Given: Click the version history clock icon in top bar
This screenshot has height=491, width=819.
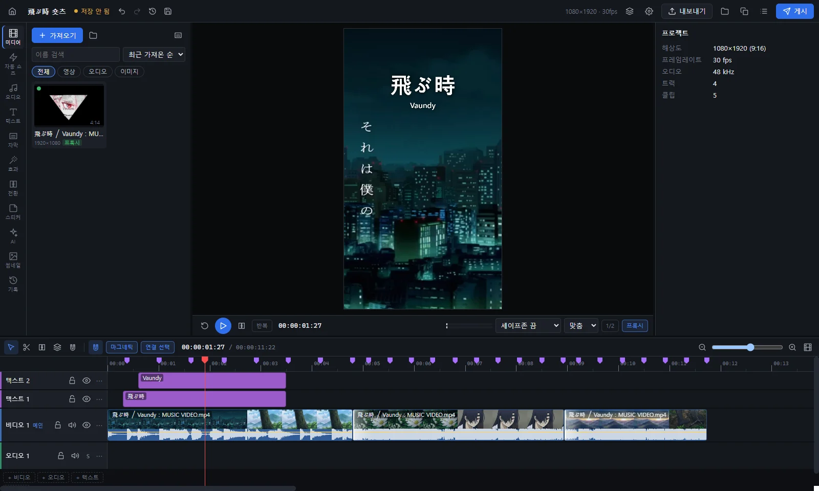Looking at the screenshot, I should pos(153,11).
